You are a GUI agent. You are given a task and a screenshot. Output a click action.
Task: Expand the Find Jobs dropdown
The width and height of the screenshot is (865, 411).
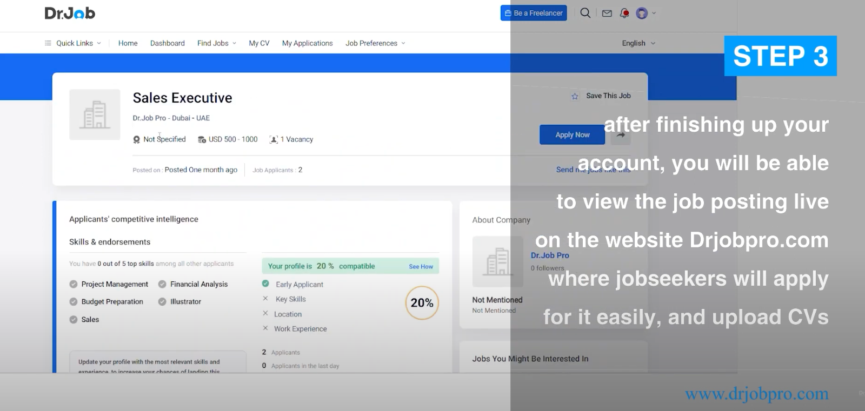pos(234,43)
